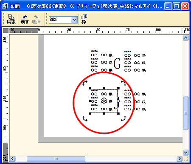
Task: Click the horizontal scrollbar right arrow
Action: [180, 158]
